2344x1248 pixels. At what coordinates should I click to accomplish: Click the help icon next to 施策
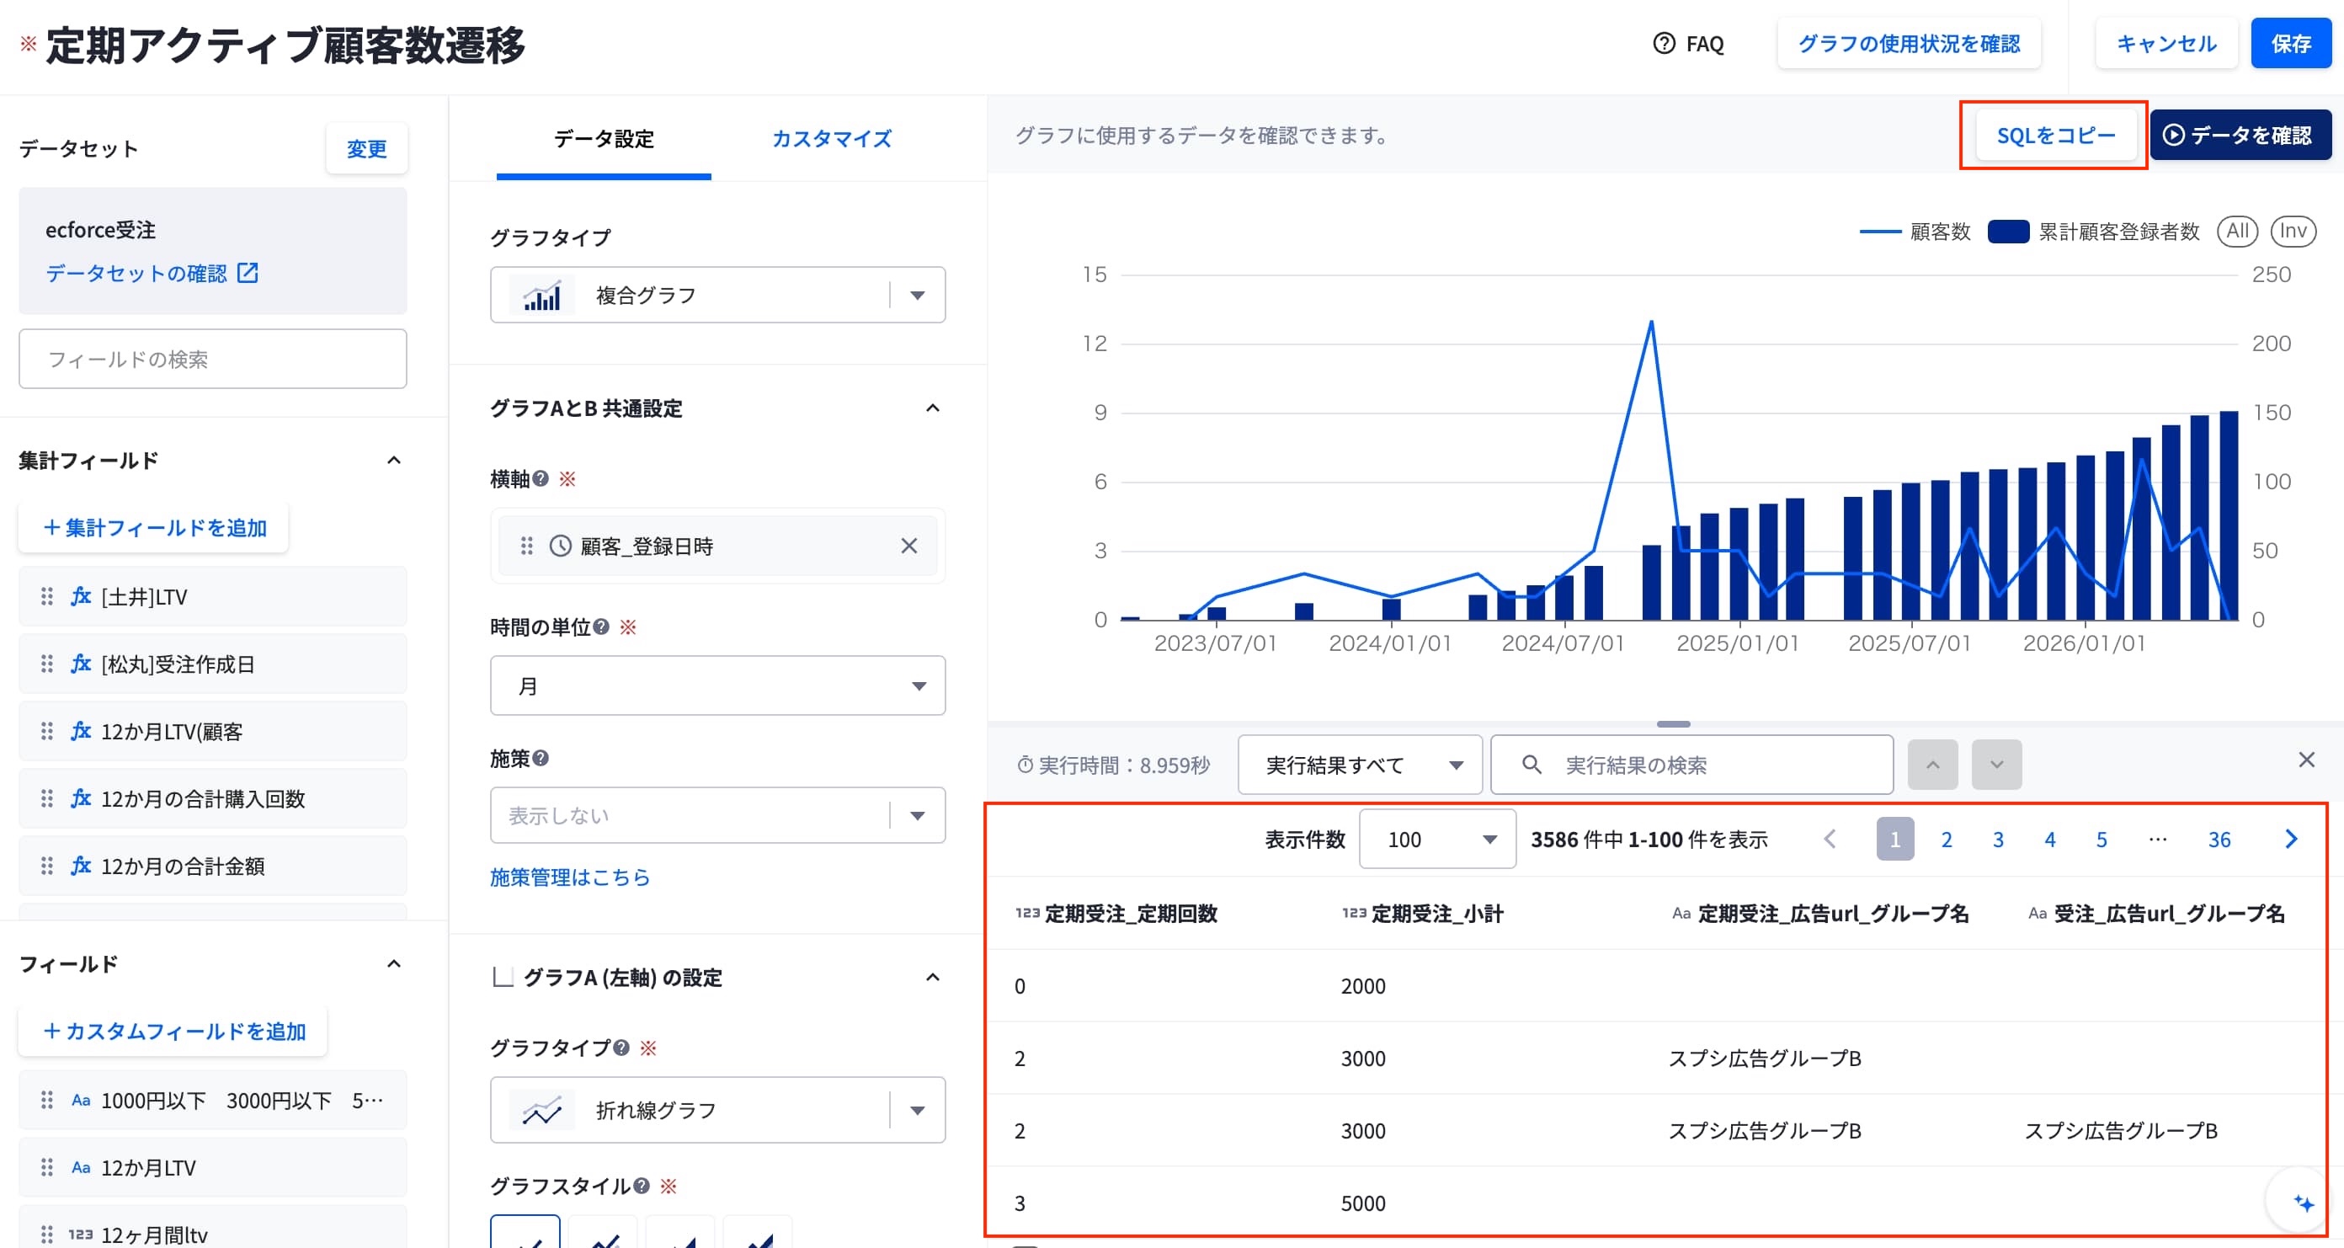541,758
